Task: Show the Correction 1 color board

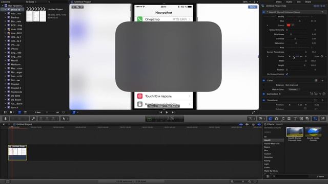Action: [x=324, y=94]
